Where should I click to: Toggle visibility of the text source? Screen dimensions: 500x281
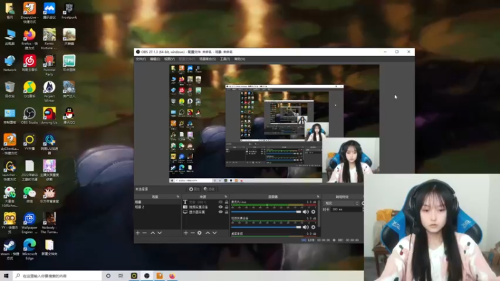pyautogui.click(x=221, y=202)
